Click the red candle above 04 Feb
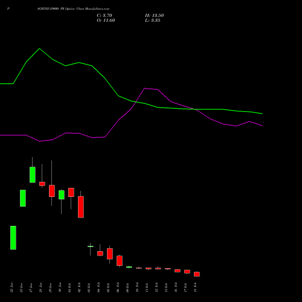The image size is (302, 302). (x=100, y=254)
